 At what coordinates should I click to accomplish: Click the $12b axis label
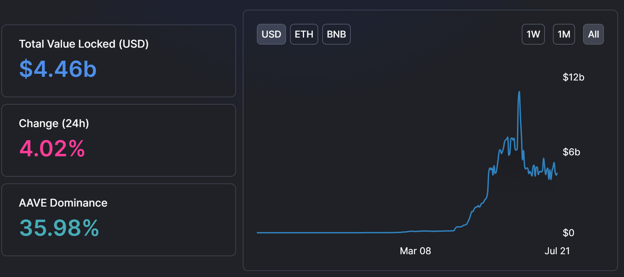point(573,77)
